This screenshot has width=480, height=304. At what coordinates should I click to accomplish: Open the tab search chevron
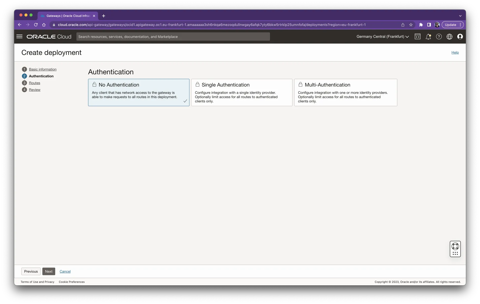click(460, 16)
